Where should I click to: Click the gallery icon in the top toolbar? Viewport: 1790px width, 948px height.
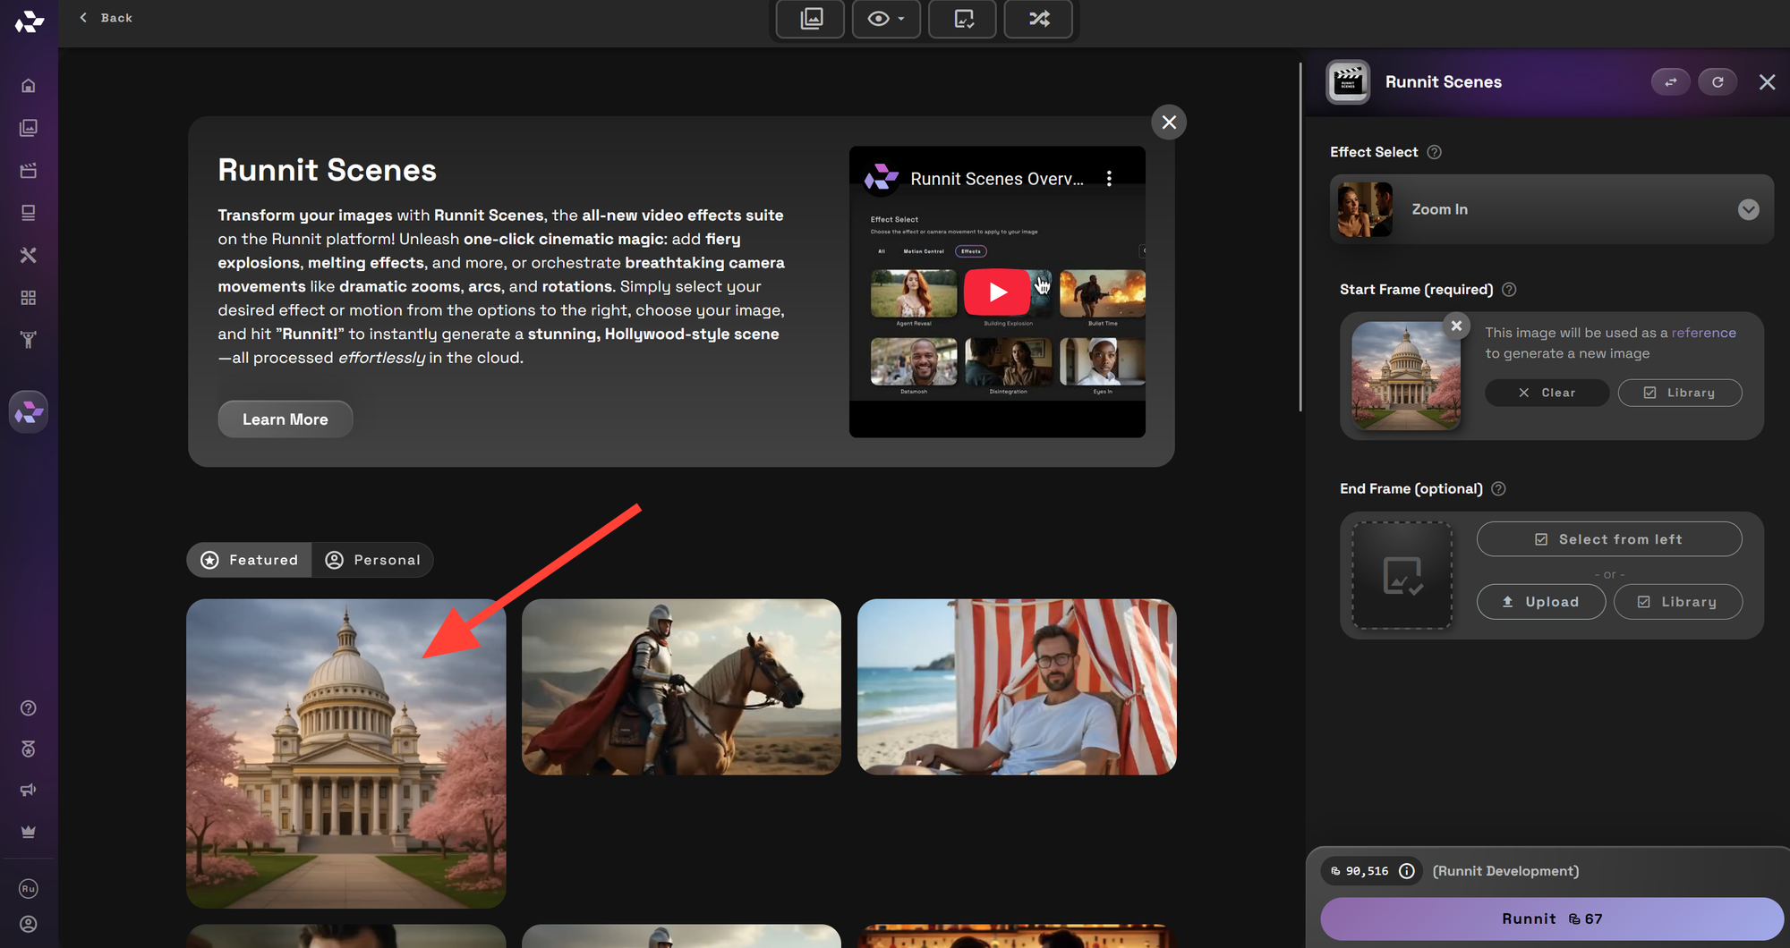[811, 19]
